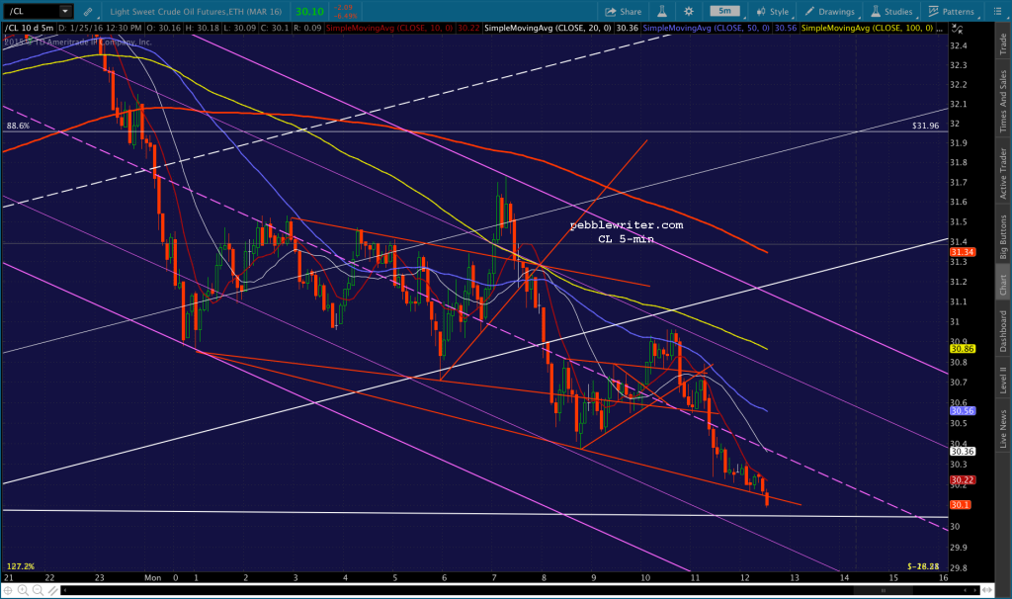Open the Big Buttons side tab
Image resolution: width=1012 pixels, height=599 pixels.
tap(1003, 236)
